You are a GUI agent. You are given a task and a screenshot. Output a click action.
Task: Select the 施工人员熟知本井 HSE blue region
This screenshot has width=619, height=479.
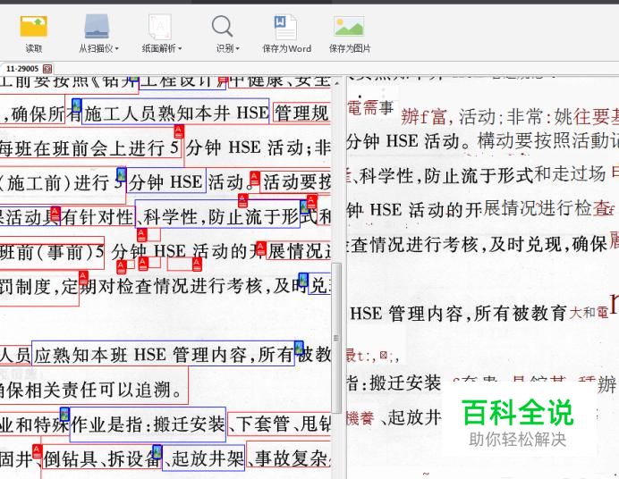[175, 112]
